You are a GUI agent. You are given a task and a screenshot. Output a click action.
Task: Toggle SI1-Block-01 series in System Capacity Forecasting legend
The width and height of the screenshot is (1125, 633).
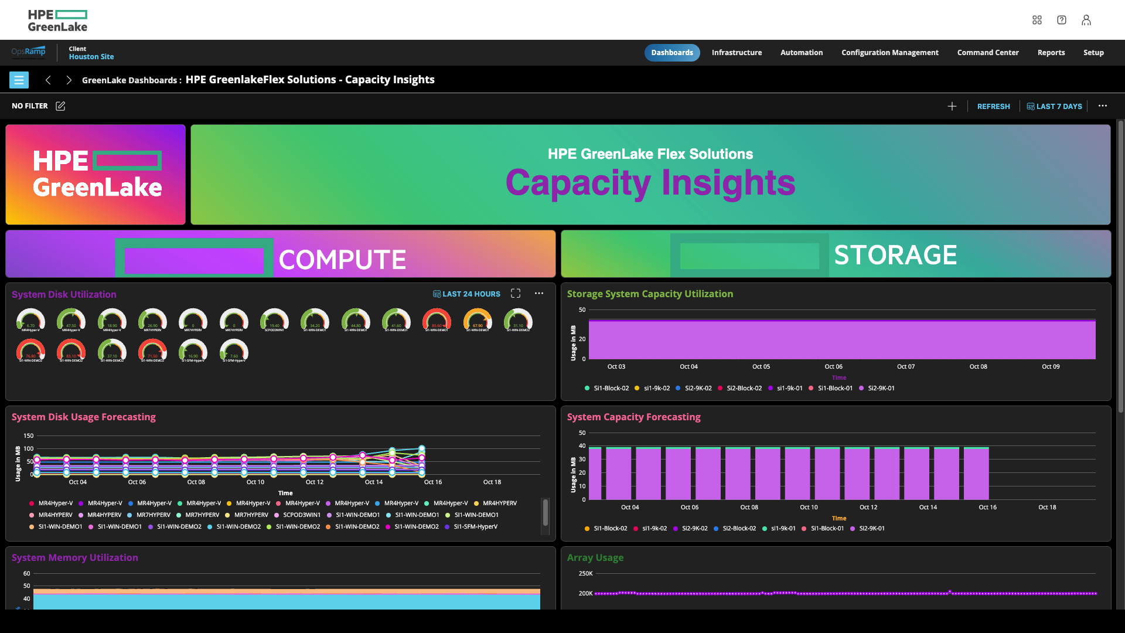click(x=823, y=528)
